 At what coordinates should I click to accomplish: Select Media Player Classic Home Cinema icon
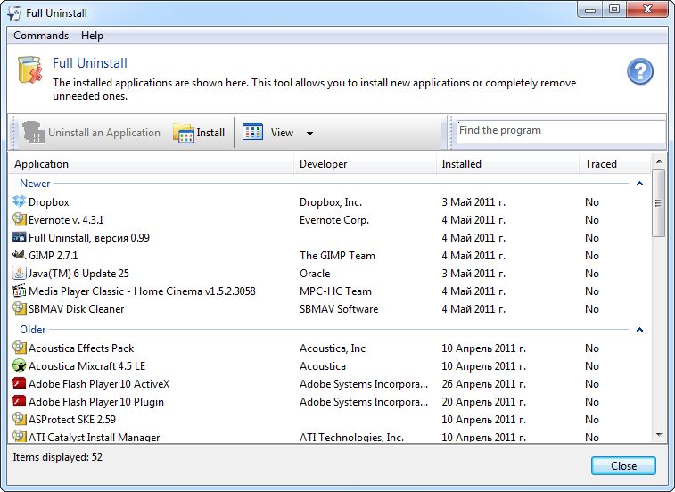(x=20, y=291)
